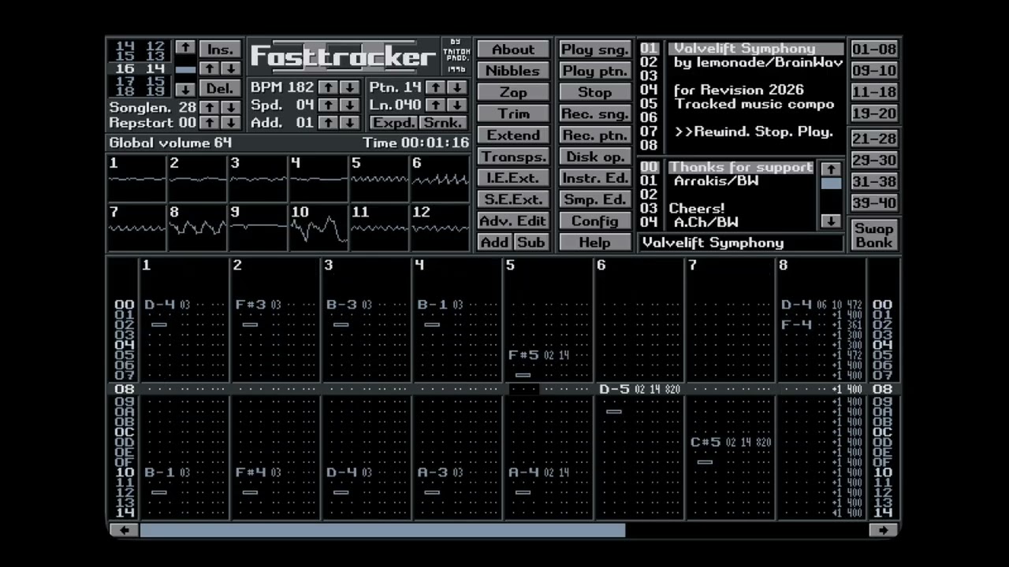Click the Ins. button

[220, 49]
